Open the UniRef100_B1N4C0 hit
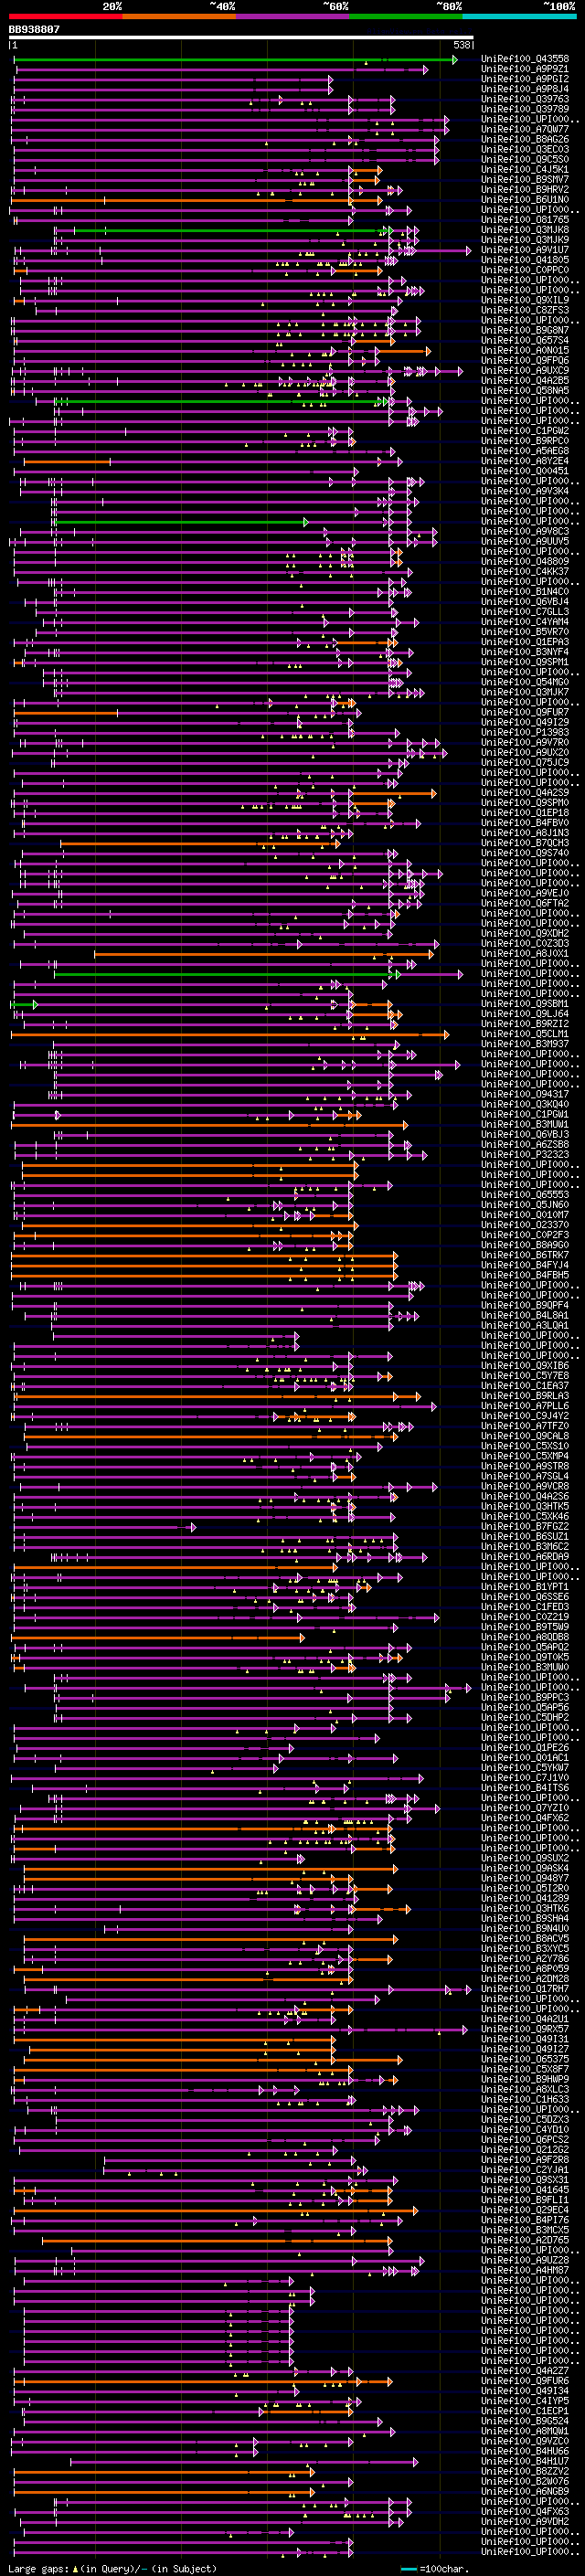 click(x=525, y=592)
